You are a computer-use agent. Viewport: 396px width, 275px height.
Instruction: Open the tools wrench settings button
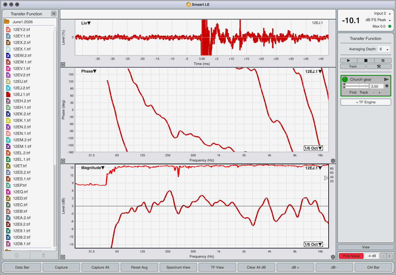tap(379, 66)
